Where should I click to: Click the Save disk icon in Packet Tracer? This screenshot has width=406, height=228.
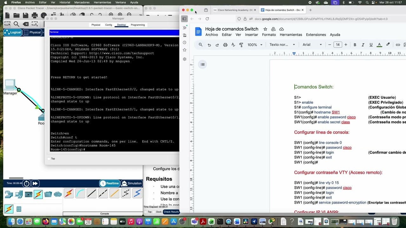click(26, 15)
